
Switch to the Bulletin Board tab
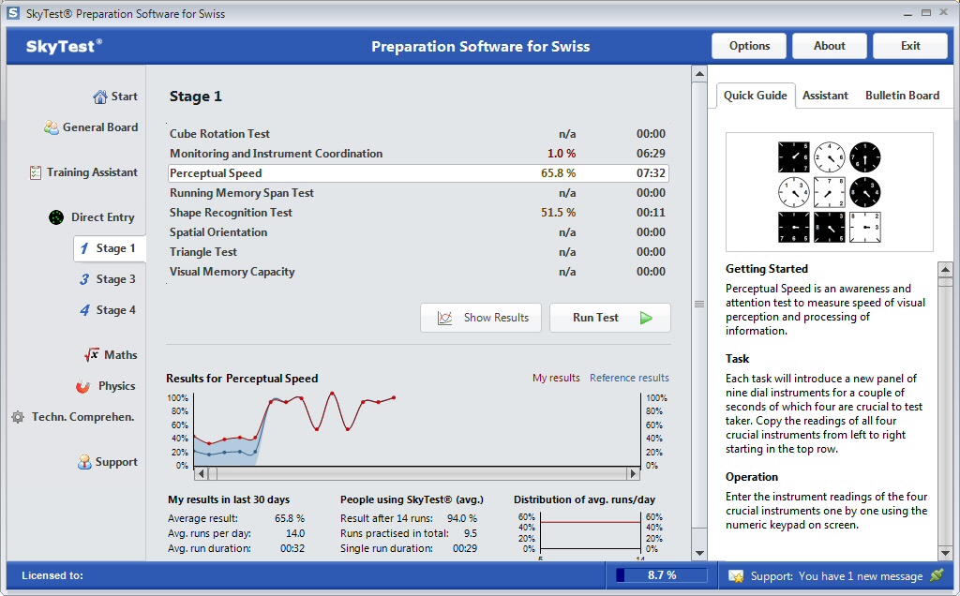(902, 96)
